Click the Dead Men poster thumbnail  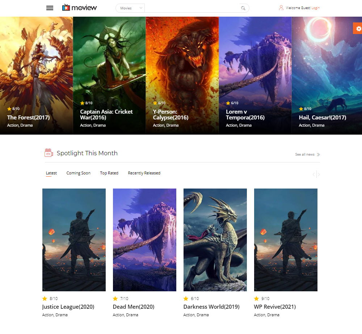144,240
